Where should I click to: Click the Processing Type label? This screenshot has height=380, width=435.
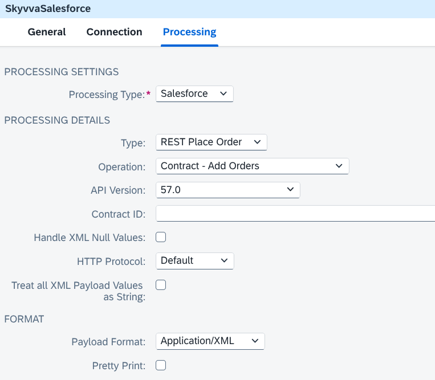(107, 95)
